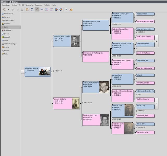Expand ancestors with the lower right arrow
Screen dimensions: 167x156
pyautogui.click(x=157, y=103)
